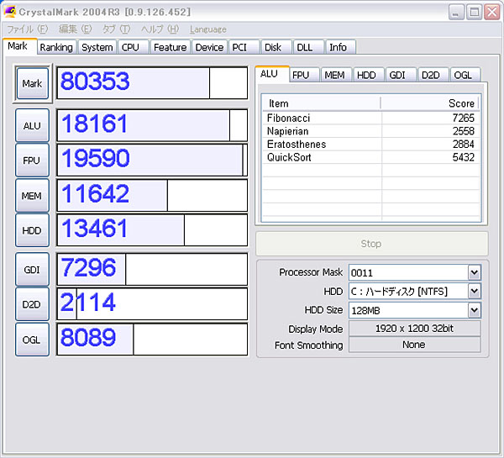Click the FPU score bar 19590
The width and height of the screenshot is (504, 458).
click(x=152, y=161)
